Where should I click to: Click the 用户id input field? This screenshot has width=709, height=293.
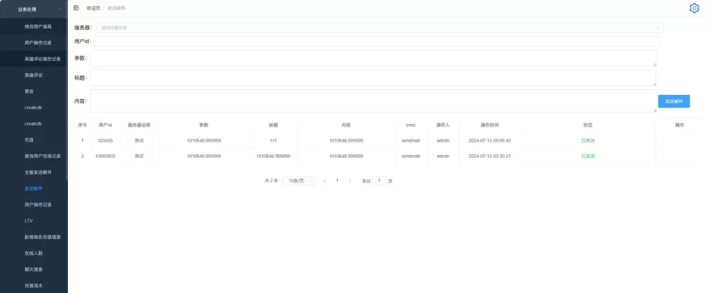coord(376,42)
